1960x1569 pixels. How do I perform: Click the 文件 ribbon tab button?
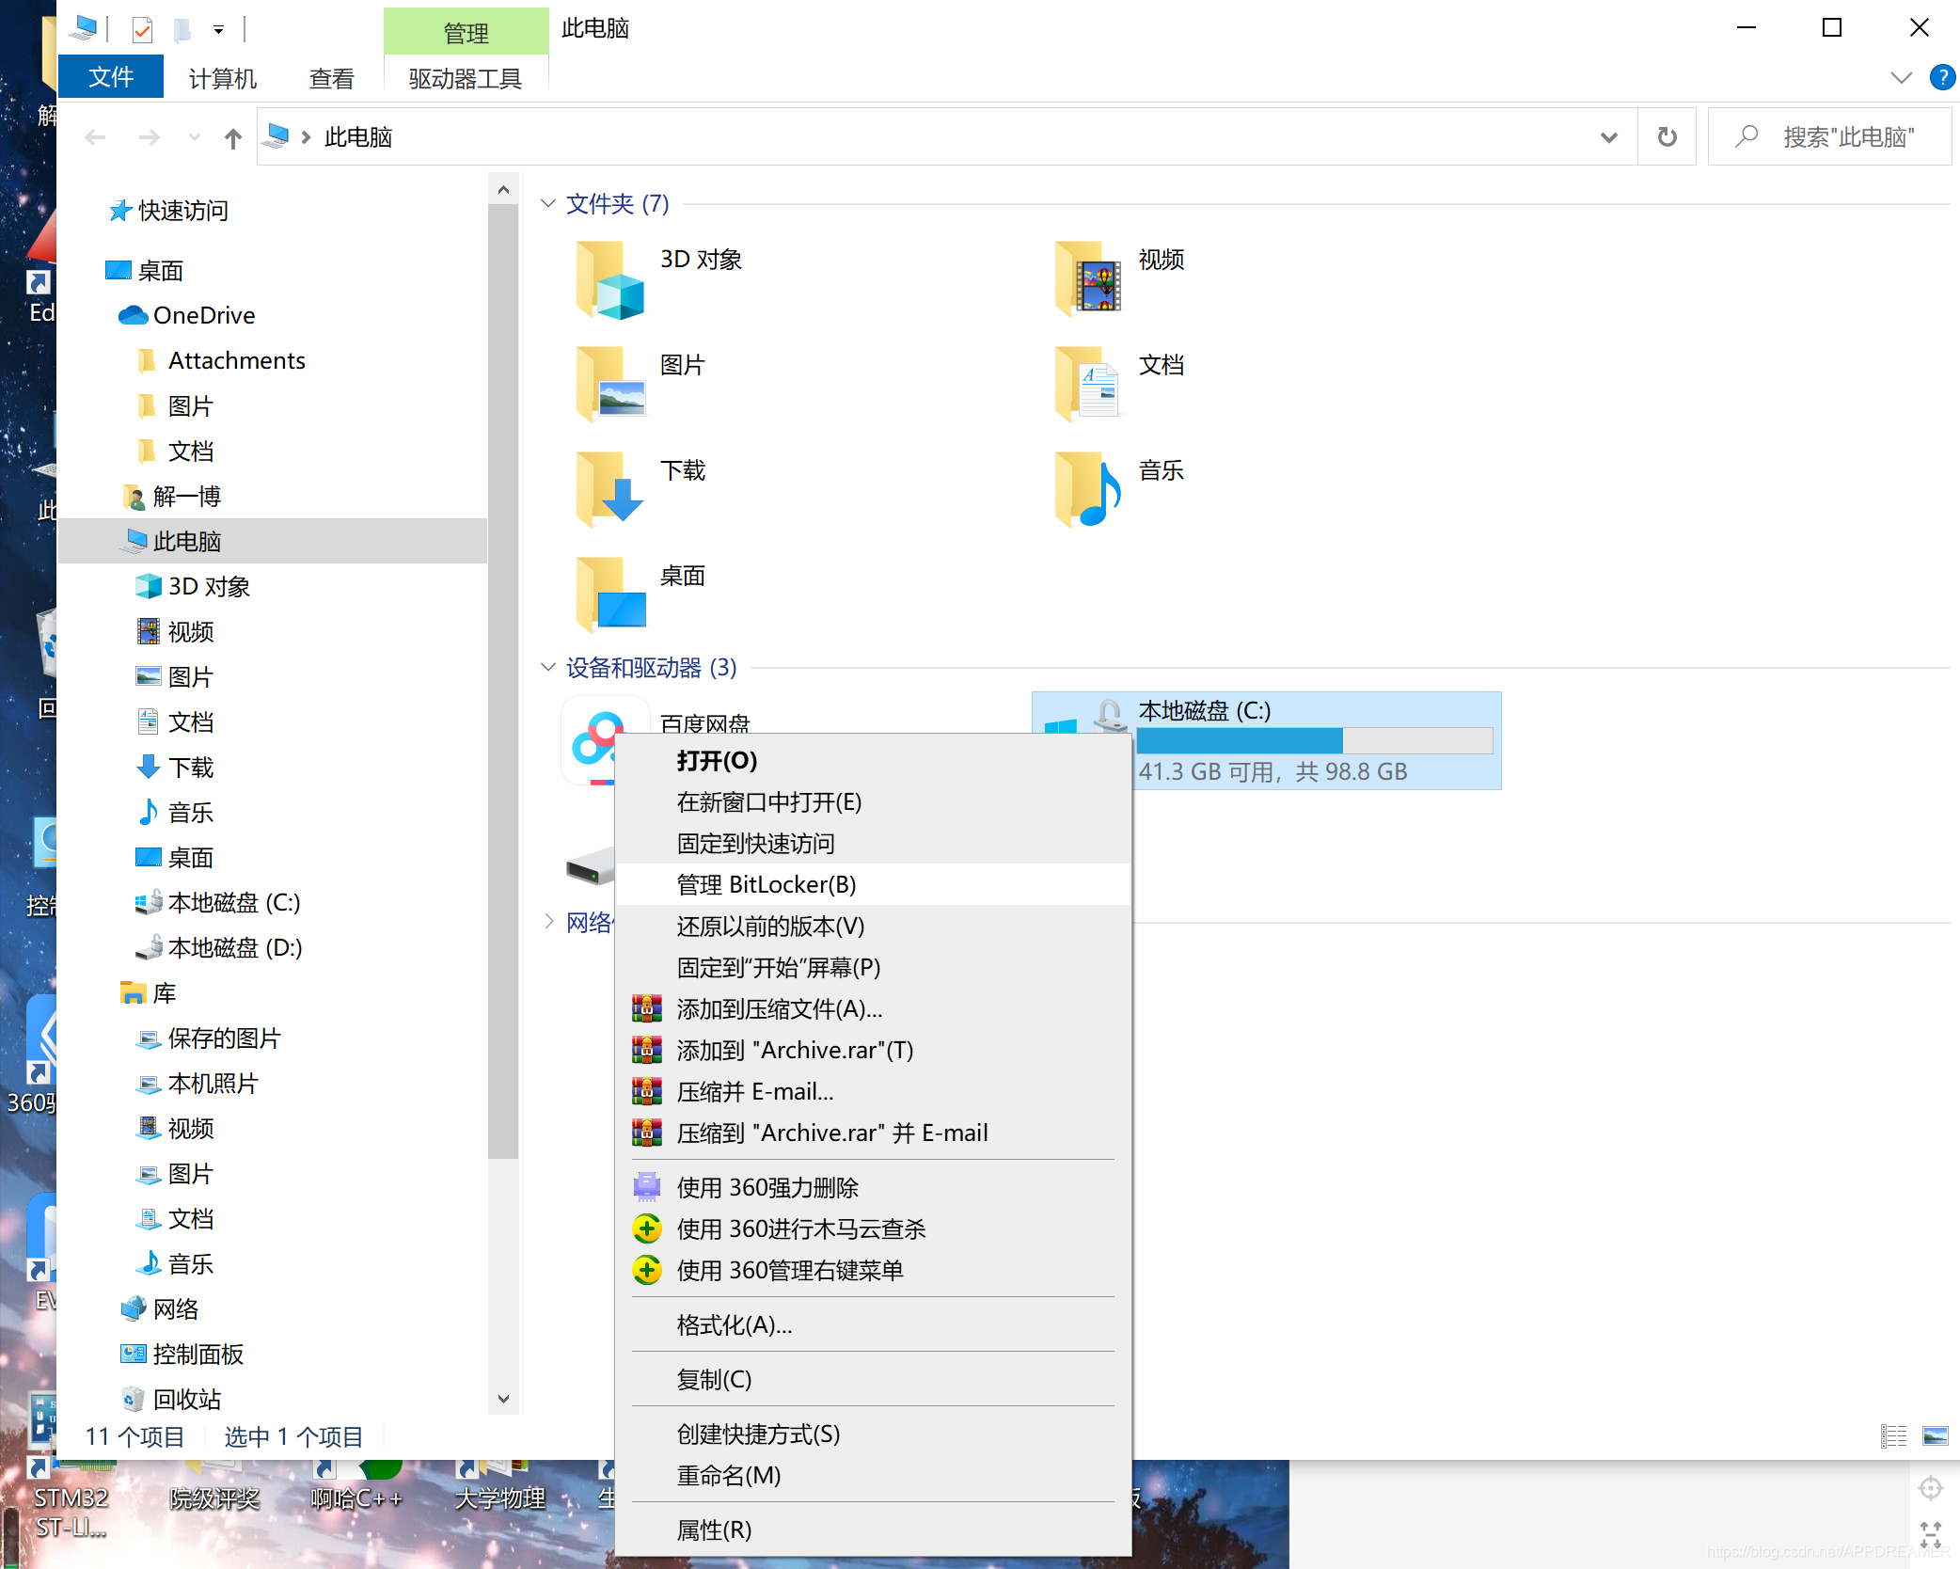pos(111,77)
